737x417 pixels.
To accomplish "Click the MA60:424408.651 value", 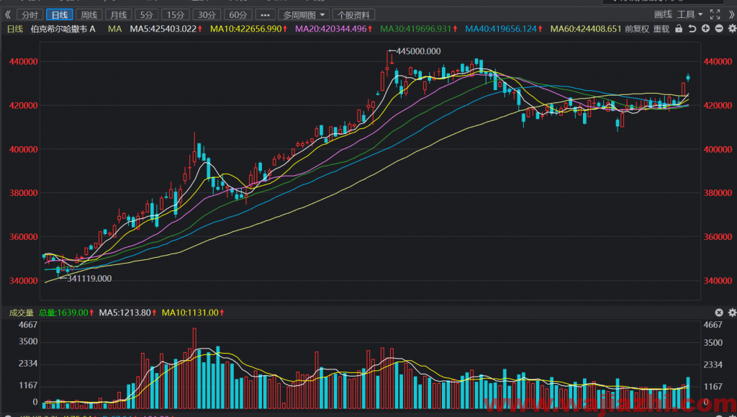I will 586,29.
